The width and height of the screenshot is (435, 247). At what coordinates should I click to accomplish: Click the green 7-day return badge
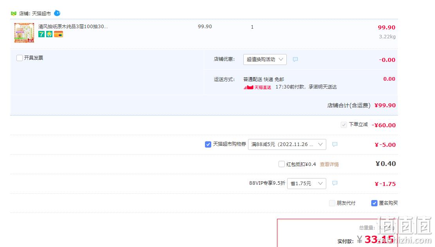pyautogui.click(x=41, y=34)
